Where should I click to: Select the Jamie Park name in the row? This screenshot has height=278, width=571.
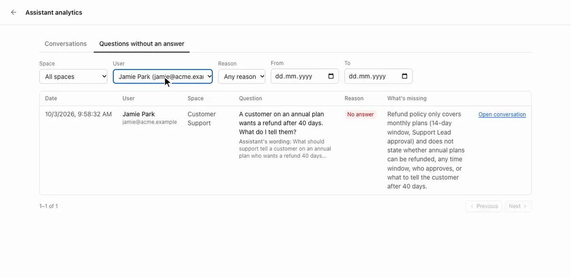point(138,114)
